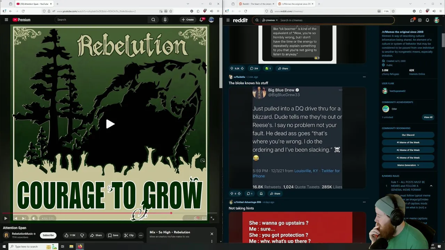
Task: Seek using the red video progress bar
Action: point(110,213)
